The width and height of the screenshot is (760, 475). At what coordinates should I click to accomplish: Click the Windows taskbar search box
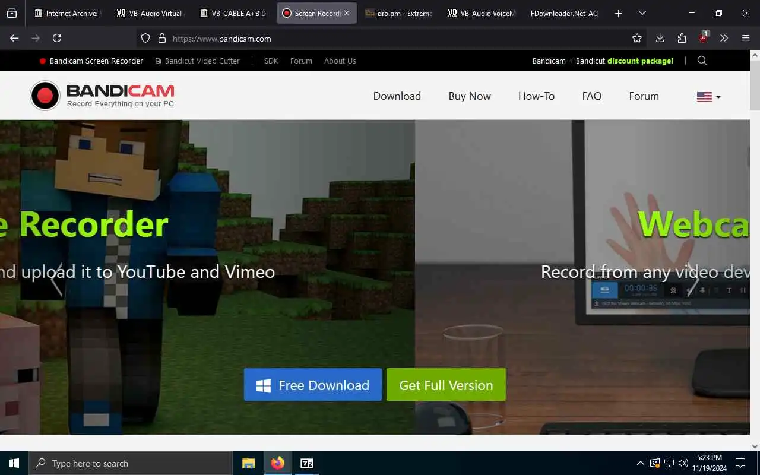(130, 463)
